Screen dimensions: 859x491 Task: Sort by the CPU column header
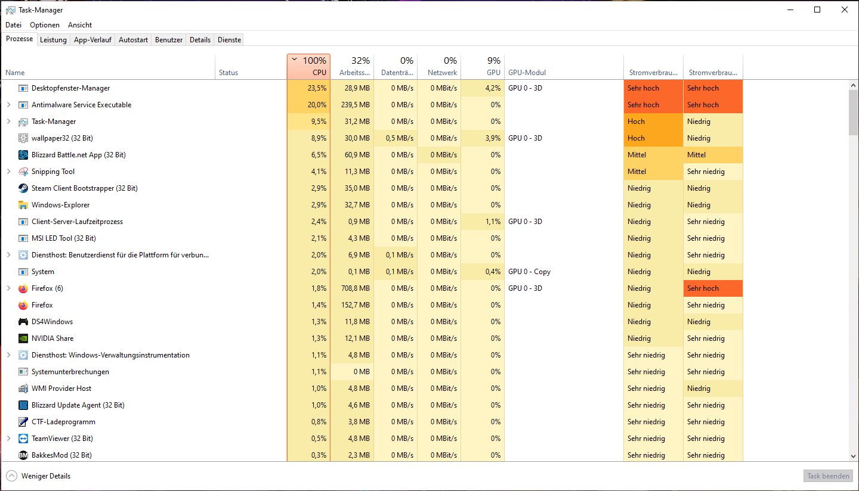[308, 67]
